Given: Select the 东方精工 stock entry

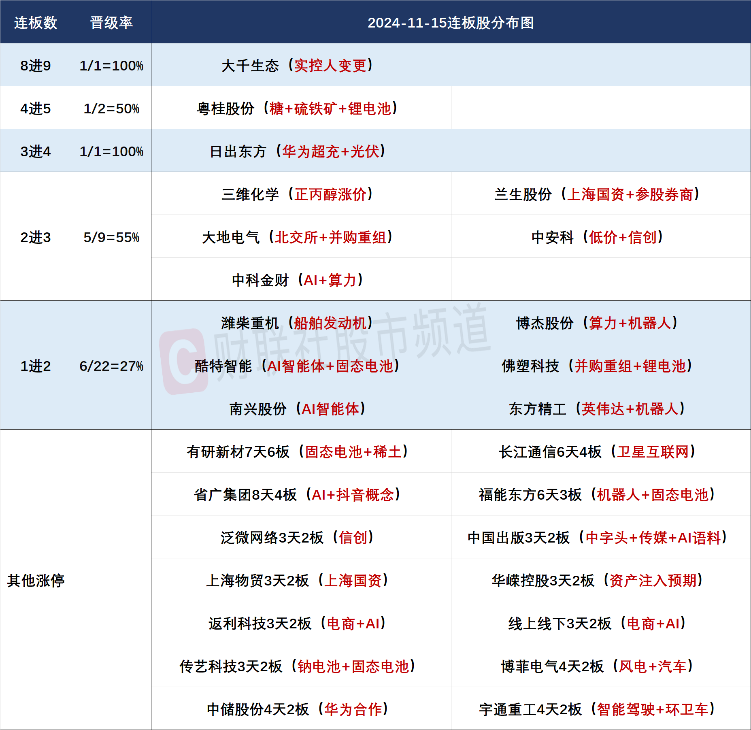Looking at the screenshot, I should [597, 409].
